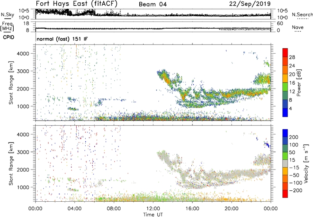Click the 'Velocity [m s-1]' colorbar label
This screenshot has width=313, height=217.
click(306, 163)
